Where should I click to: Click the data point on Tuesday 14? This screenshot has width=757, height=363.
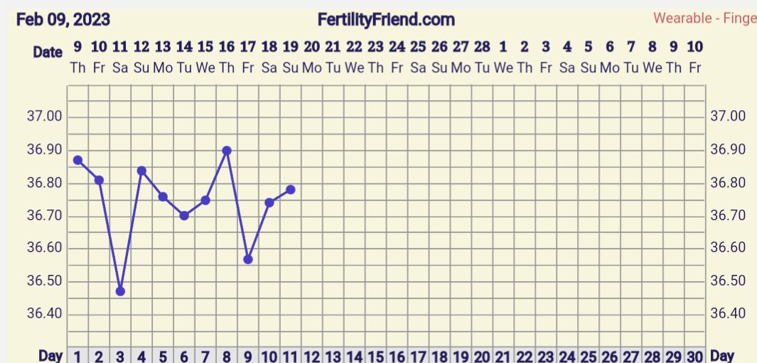click(184, 215)
